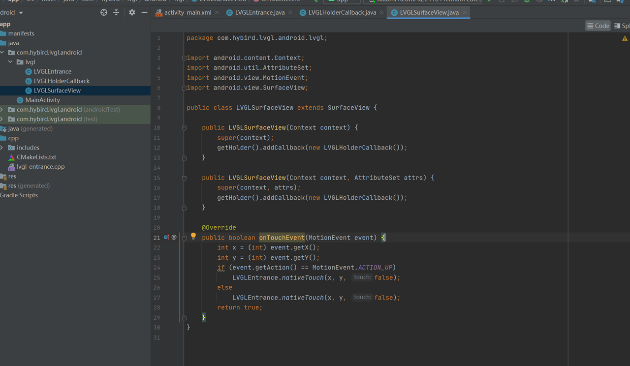Close the activity_main.xml tab

[218, 12]
